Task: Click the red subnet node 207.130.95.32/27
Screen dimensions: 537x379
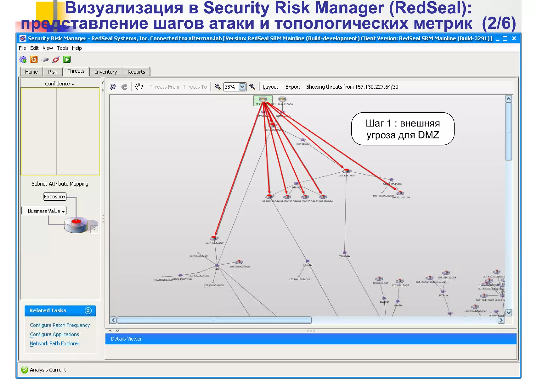Action: 214,238
